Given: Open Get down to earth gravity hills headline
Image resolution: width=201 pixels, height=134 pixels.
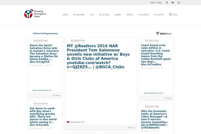Looking at the screenshot, I should [43, 117].
